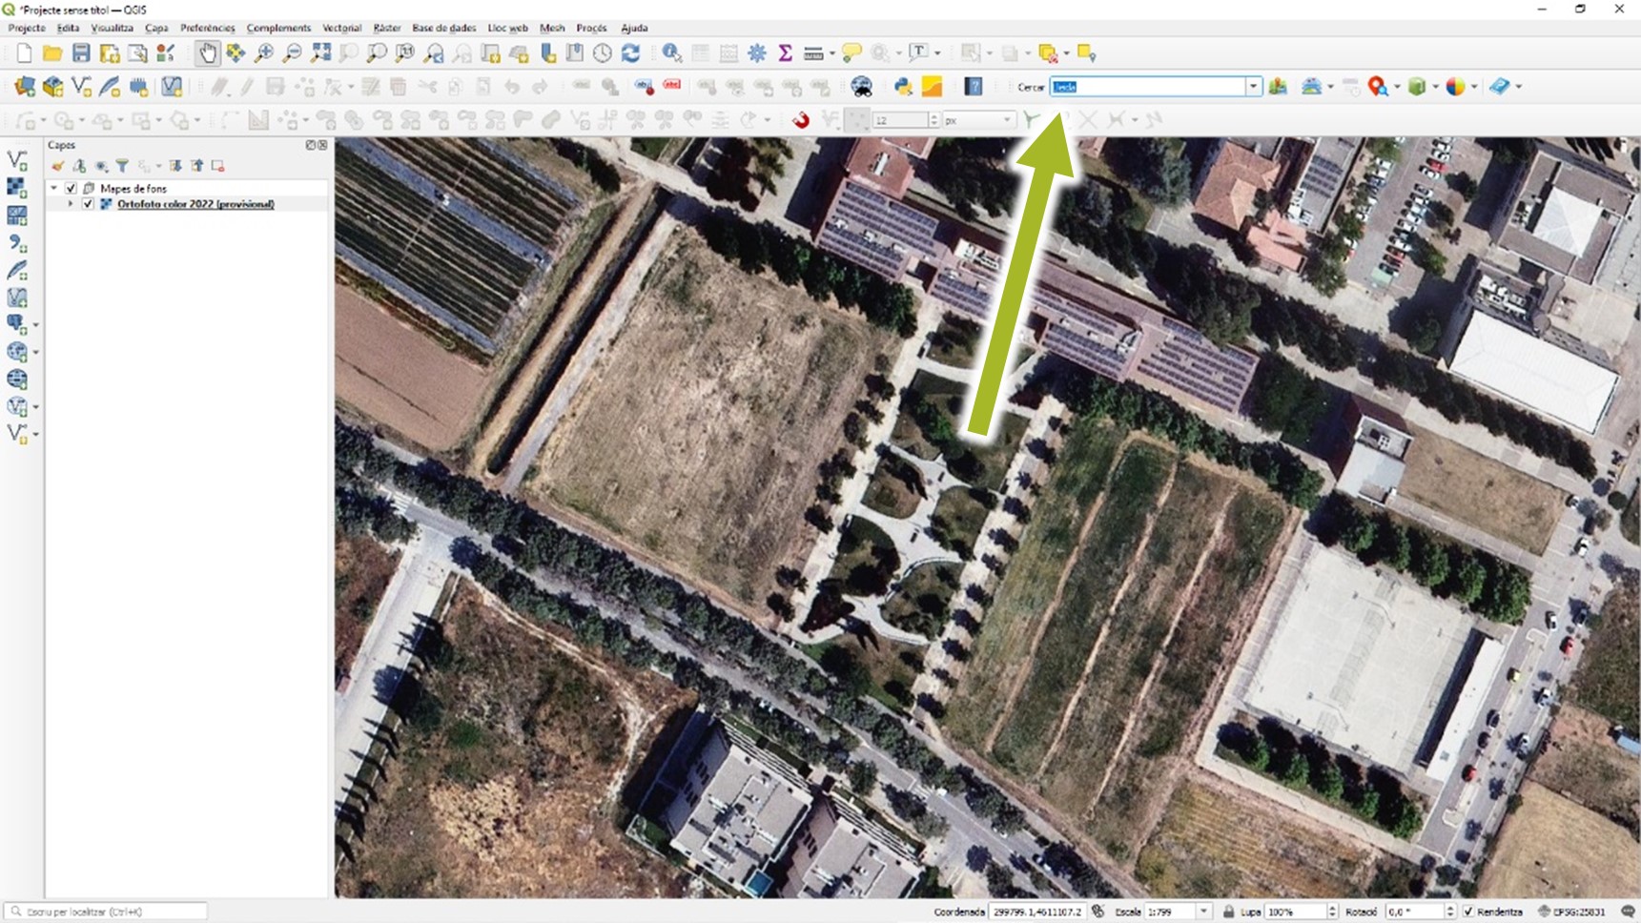Click the EPSG:25831 CRS button

[1572, 912]
